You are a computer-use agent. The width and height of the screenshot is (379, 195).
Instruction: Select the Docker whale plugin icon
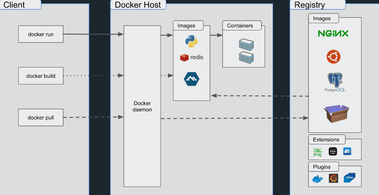click(x=317, y=179)
